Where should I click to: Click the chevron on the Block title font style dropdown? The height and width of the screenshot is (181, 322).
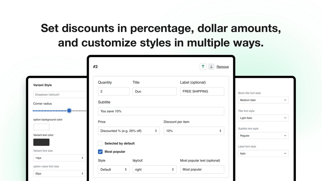click(x=285, y=100)
